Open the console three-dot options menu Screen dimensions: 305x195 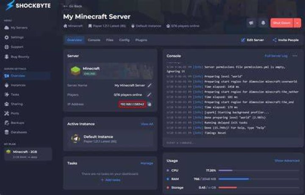(295, 56)
